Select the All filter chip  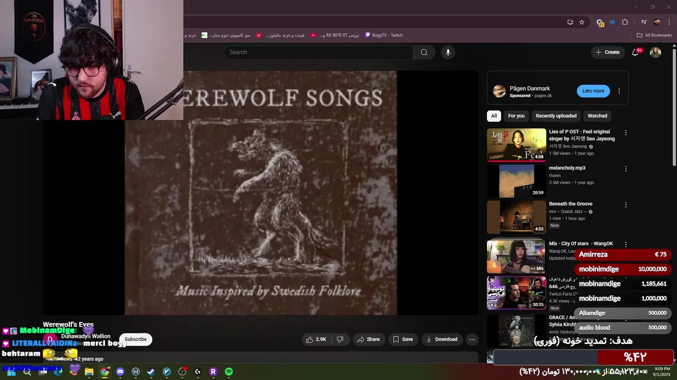point(494,116)
